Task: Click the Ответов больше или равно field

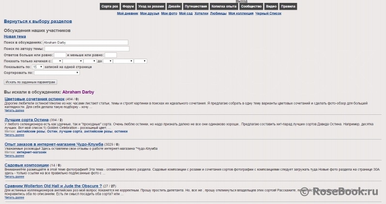Action: (x=60, y=55)
